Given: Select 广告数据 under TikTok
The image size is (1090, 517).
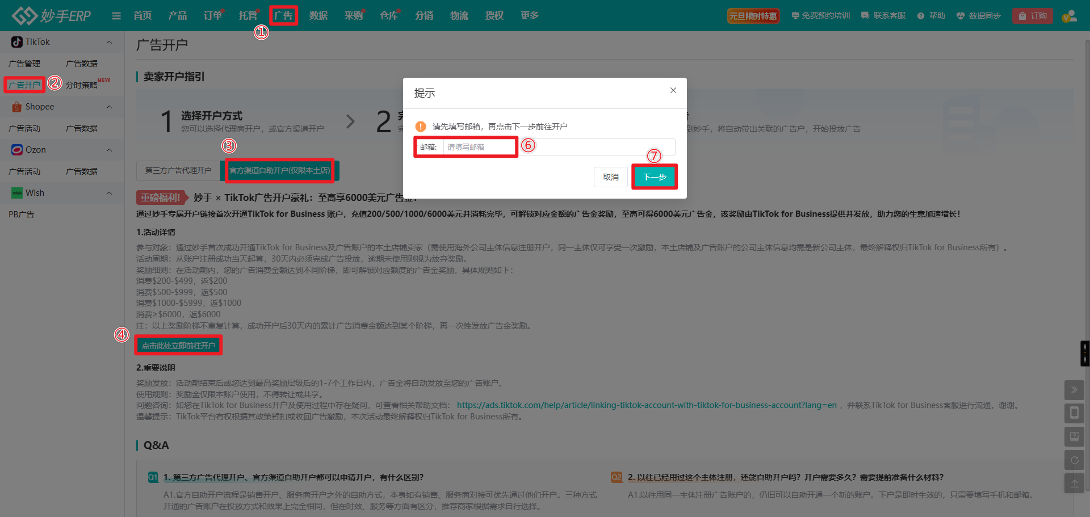Looking at the screenshot, I should pos(82,64).
